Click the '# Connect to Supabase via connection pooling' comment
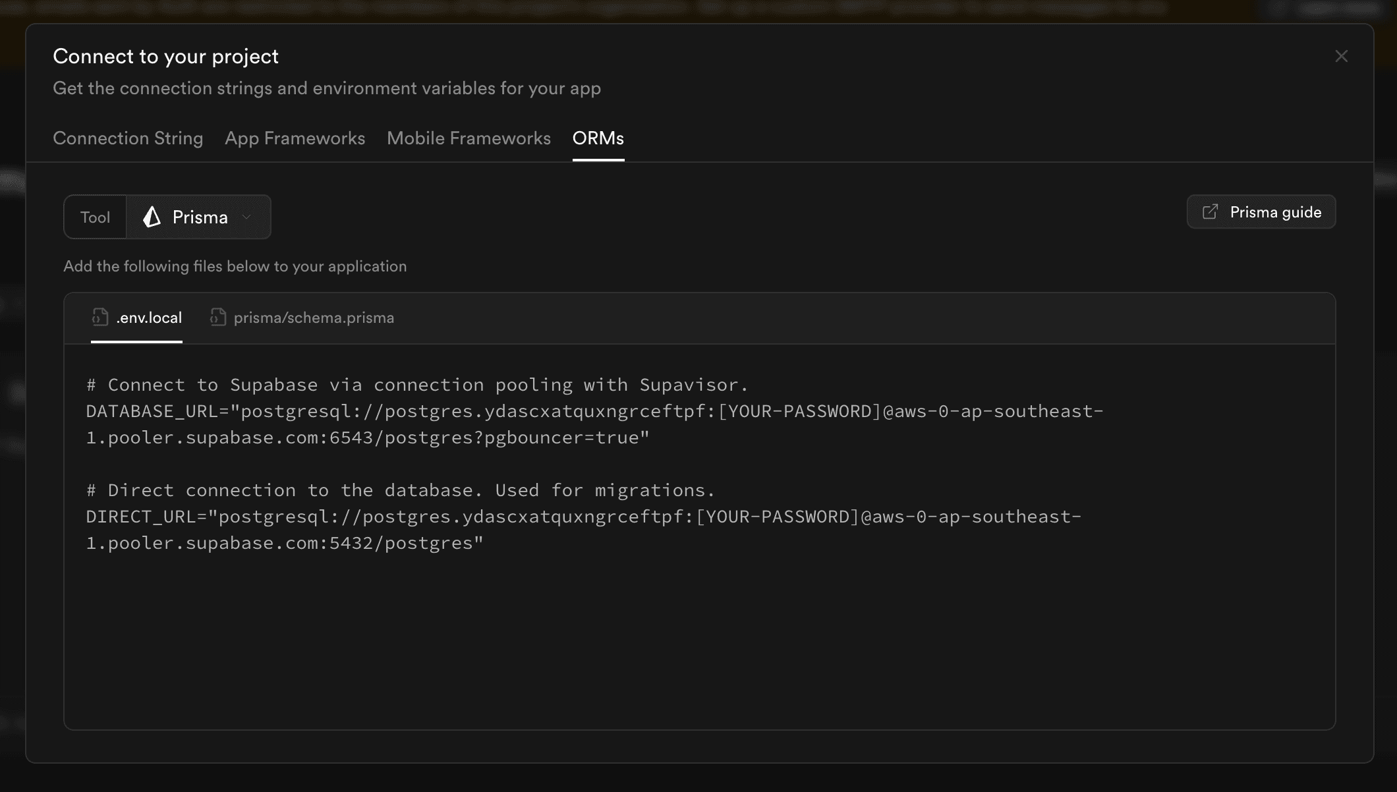1397x792 pixels. click(x=417, y=385)
